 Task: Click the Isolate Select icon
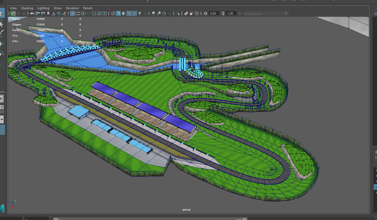coord(178,13)
